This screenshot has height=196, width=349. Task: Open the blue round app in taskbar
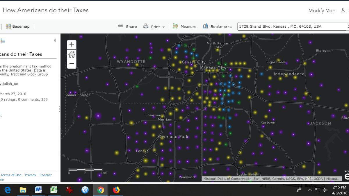[x=85, y=190]
